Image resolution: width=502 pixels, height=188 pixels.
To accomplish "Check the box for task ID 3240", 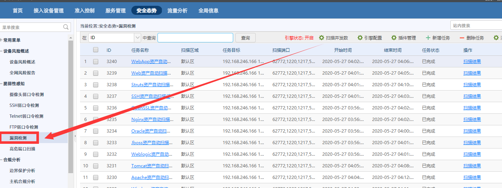I will coord(96,62).
